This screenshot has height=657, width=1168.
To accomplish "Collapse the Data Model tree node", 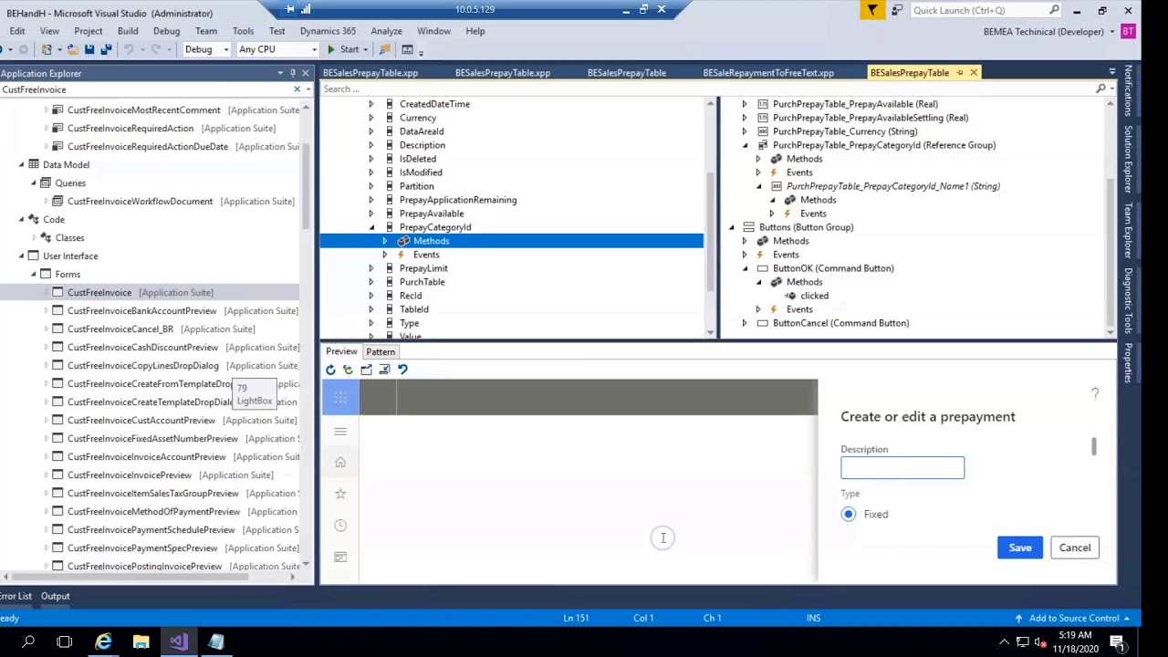I will [22, 165].
